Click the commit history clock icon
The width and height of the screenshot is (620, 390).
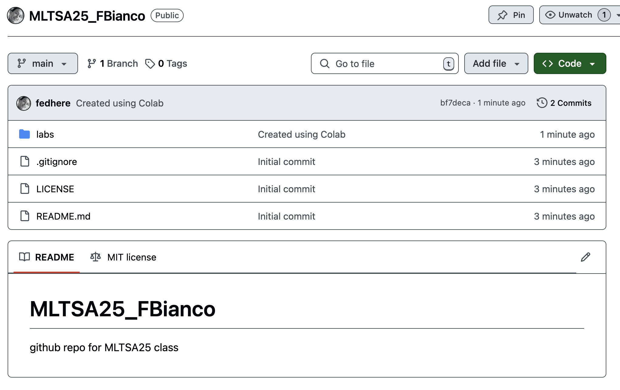(542, 103)
